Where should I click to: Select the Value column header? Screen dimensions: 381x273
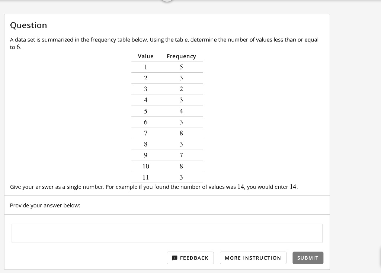145,56
